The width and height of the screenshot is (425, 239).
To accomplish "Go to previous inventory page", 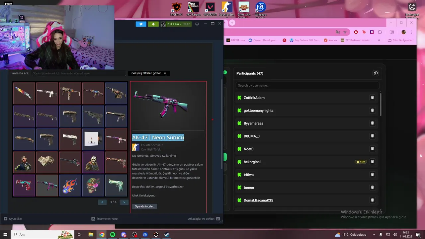I will (102, 202).
